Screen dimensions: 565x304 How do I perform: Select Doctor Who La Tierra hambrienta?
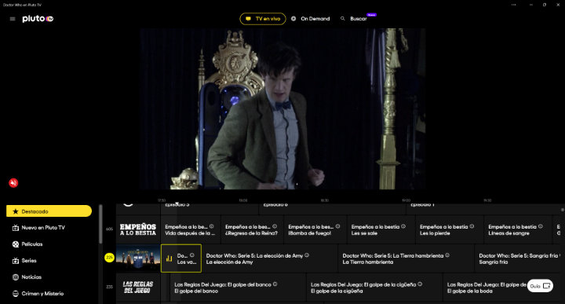[x=406, y=258]
